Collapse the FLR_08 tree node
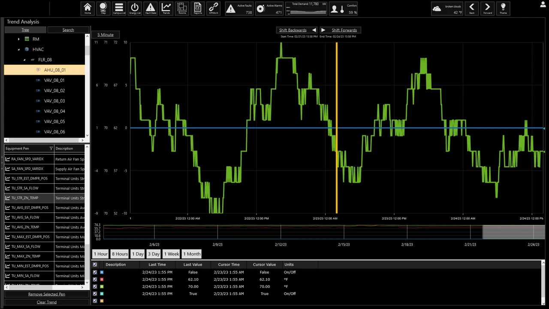Screen dimensions: 549x309 [x=24, y=60]
